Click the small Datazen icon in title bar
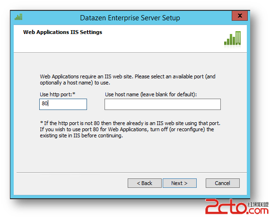 (x=18, y=17)
